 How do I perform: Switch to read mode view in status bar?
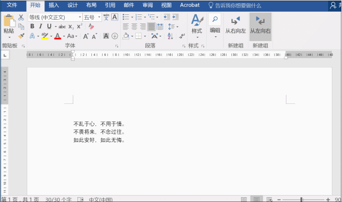(244, 199)
